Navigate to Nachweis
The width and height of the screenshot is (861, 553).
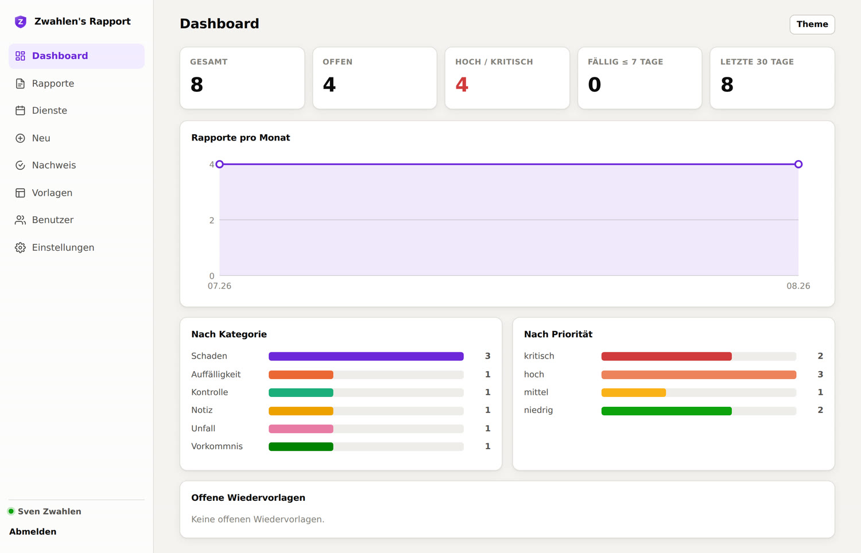[x=76, y=165]
